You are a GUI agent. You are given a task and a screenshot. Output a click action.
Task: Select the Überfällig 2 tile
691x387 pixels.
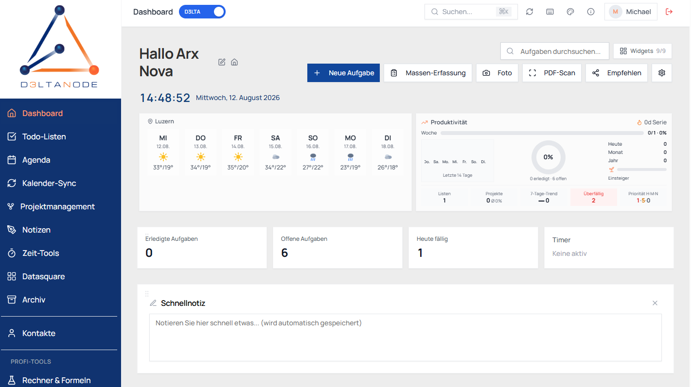[x=593, y=197]
